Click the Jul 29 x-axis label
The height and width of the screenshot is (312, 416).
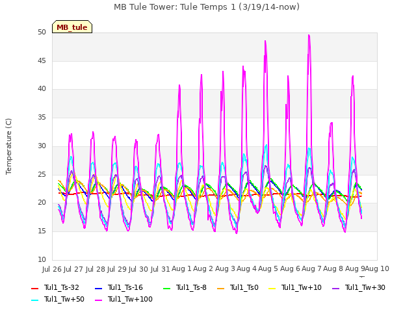coord(117,269)
